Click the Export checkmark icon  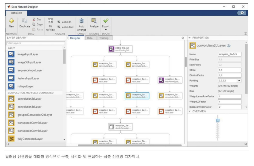[106, 21]
